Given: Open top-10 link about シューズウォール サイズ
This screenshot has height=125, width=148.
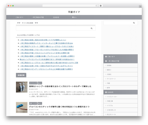Looking at the screenshot, I should click(49, 63).
